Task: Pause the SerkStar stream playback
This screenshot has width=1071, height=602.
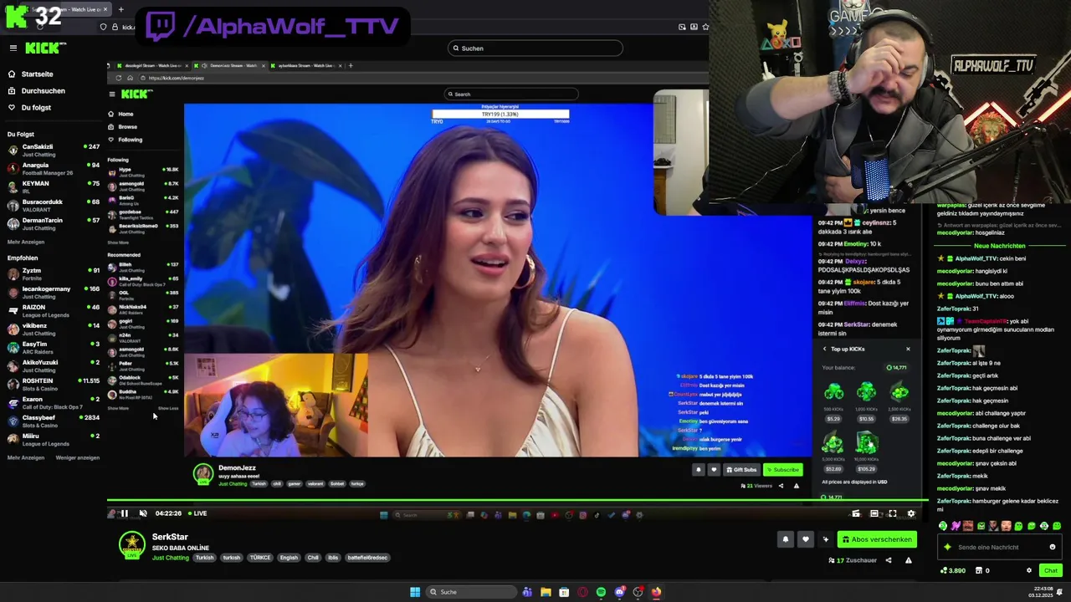Action: click(x=124, y=513)
